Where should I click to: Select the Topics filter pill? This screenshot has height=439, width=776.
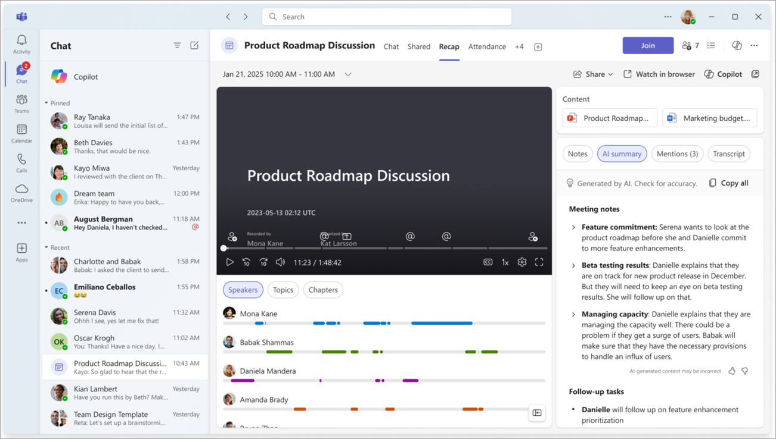pyautogui.click(x=283, y=290)
